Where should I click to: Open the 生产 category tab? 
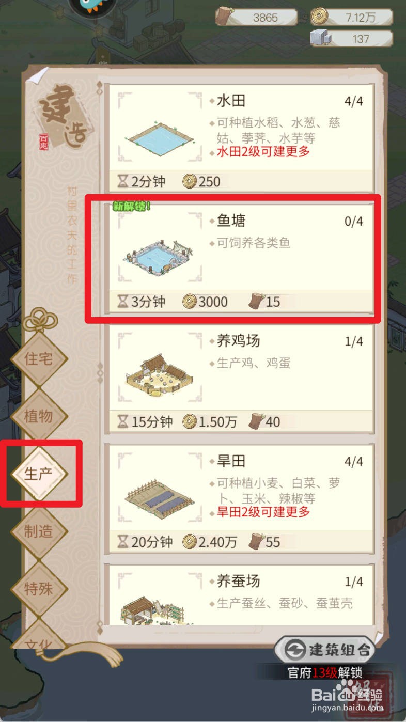[39, 474]
